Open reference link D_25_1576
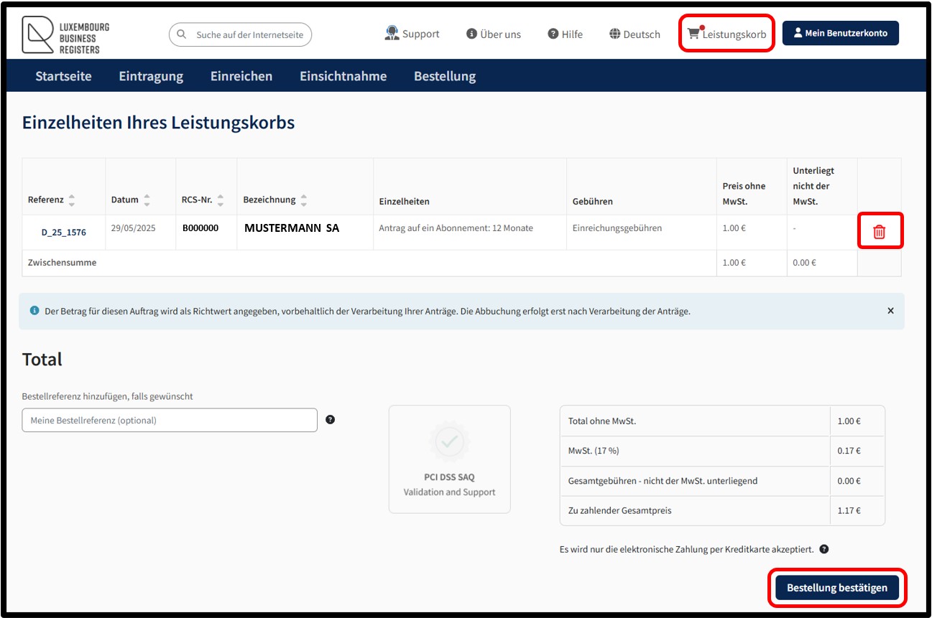This screenshot has height=618, width=932. (64, 233)
